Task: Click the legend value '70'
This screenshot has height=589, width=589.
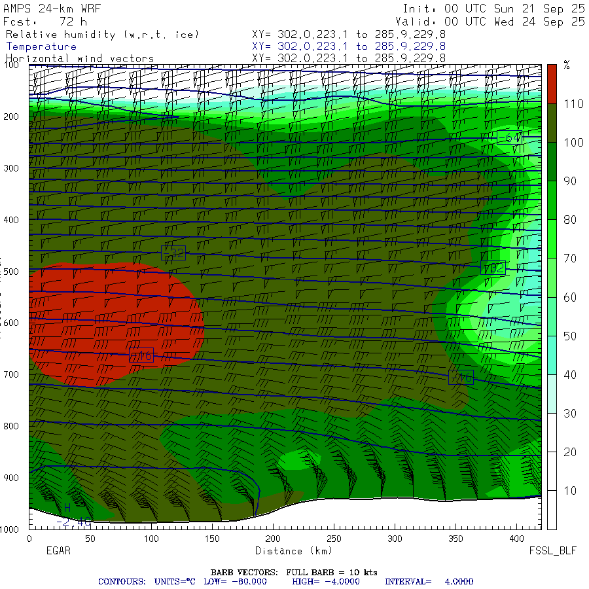Action: (570, 259)
